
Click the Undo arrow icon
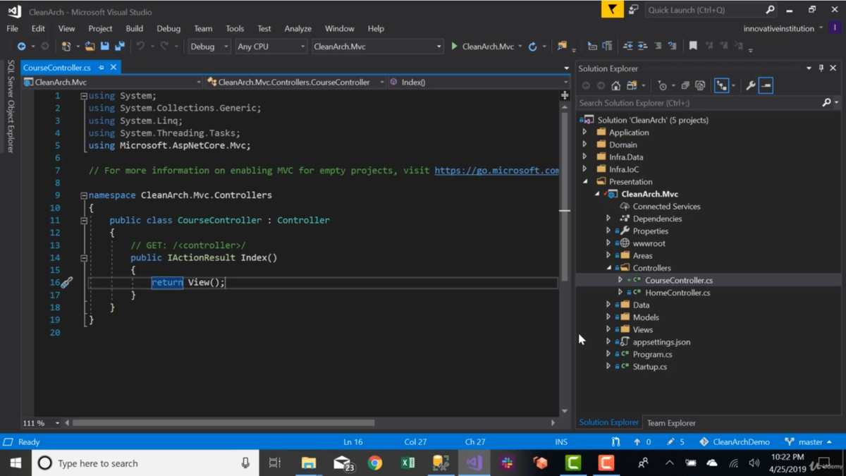140,47
